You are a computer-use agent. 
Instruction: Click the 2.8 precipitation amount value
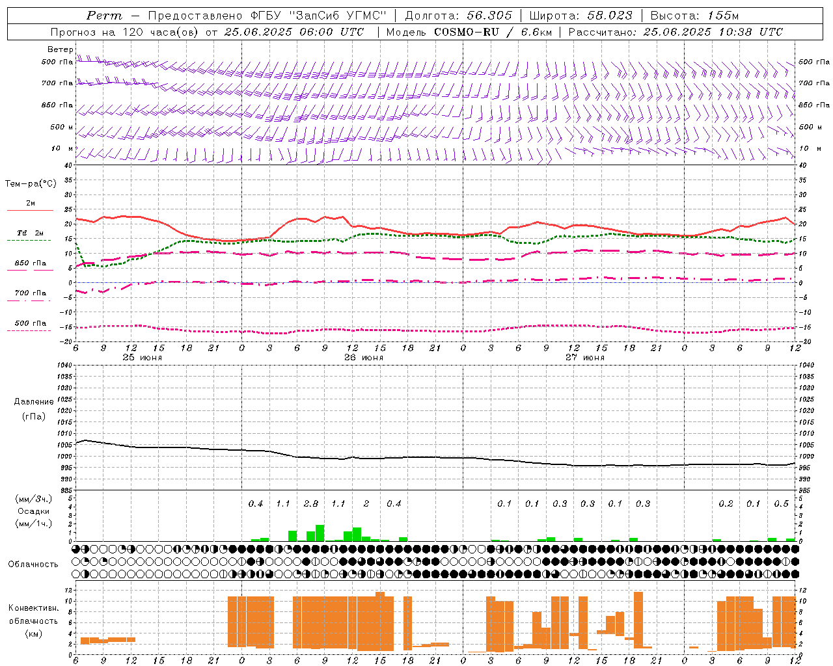point(311,503)
